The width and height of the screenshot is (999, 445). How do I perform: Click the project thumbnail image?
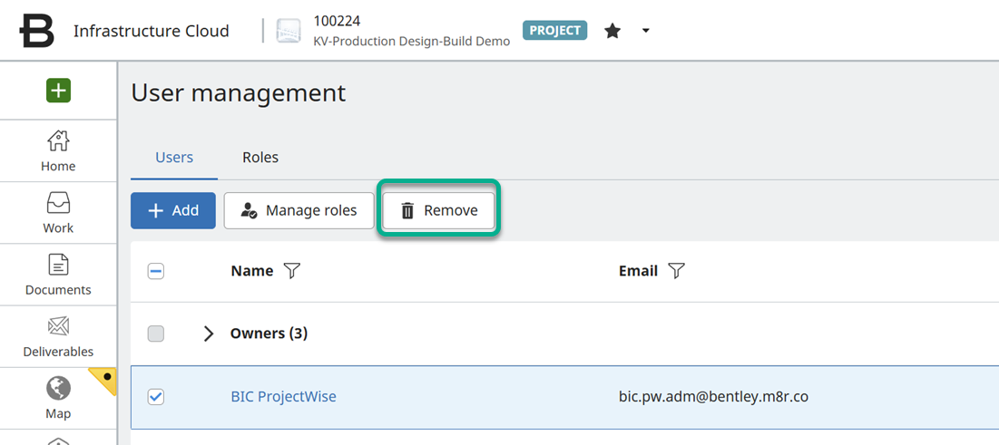(x=289, y=31)
